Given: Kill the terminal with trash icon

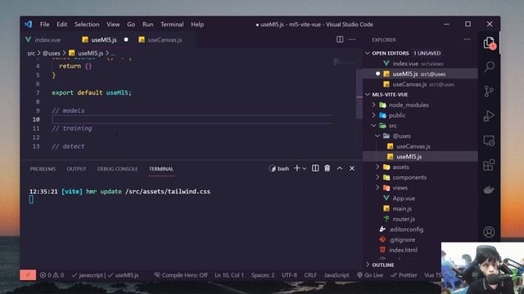Looking at the screenshot, I should pos(327,168).
